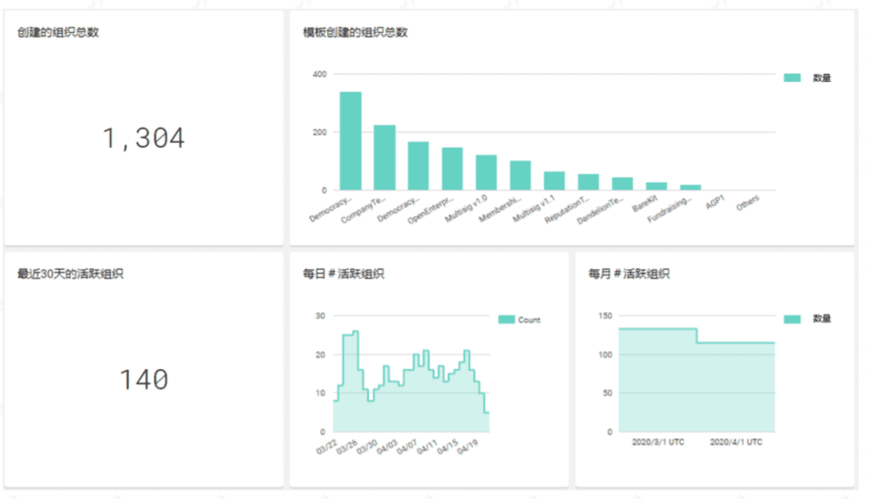Click the teal legend swatch in template chart
The width and height of the screenshot is (869, 499).
point(792,77)
